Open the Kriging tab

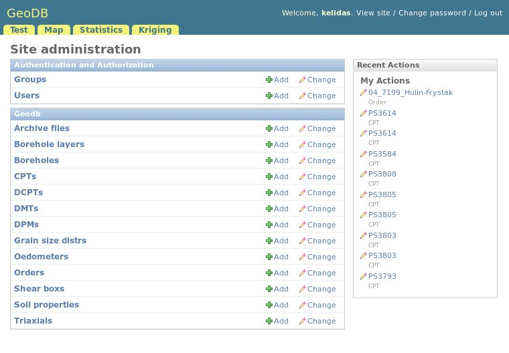[x=155, y=30]
